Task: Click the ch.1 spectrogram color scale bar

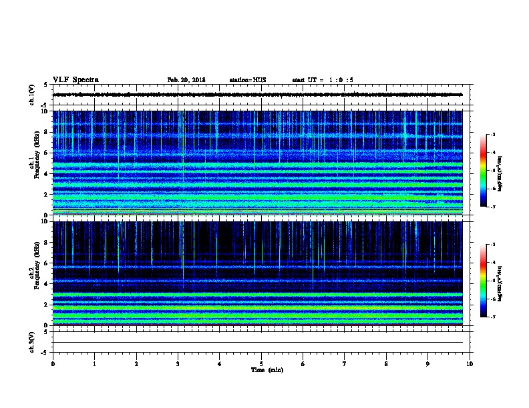Action: pyautogui.click(x=484, y=171)
